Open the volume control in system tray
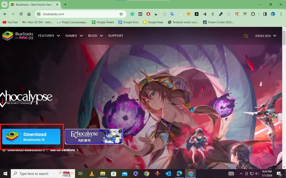This screenshot has width=286, height=178. pyautogui.click(x=257, y=174)
